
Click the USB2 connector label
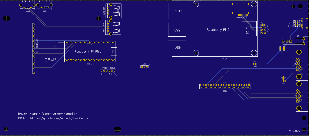[x=28, y=12]
